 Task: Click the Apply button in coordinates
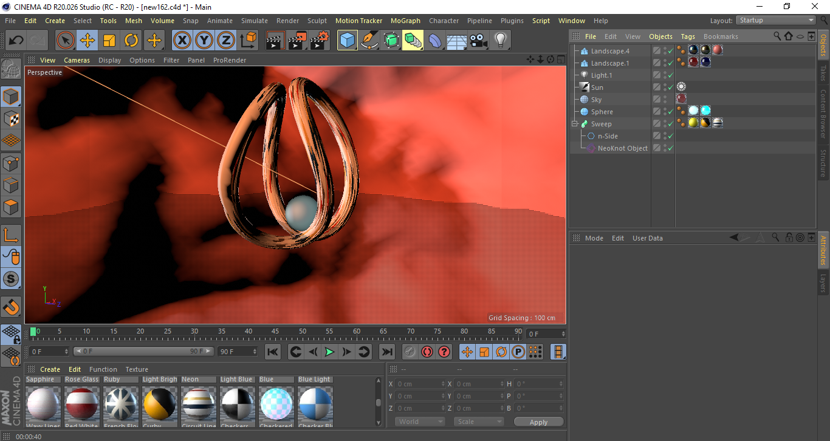click(538, 422)
